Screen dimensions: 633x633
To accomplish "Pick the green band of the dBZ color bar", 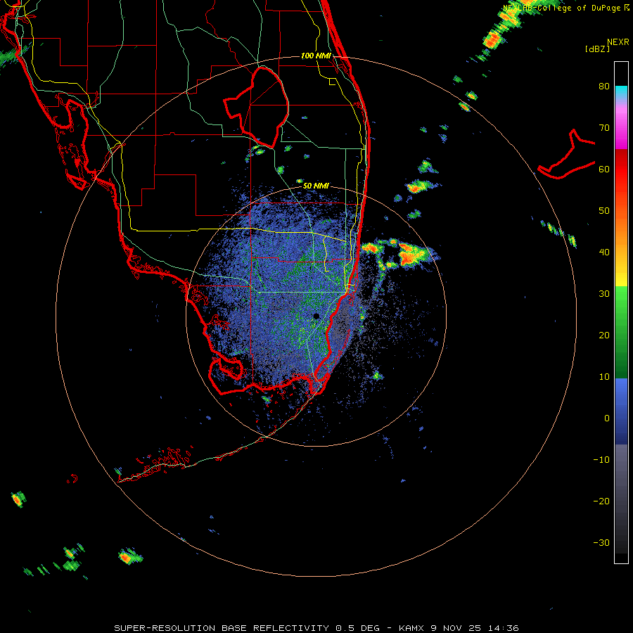I will pyautogui.click(x=621, y=333).
